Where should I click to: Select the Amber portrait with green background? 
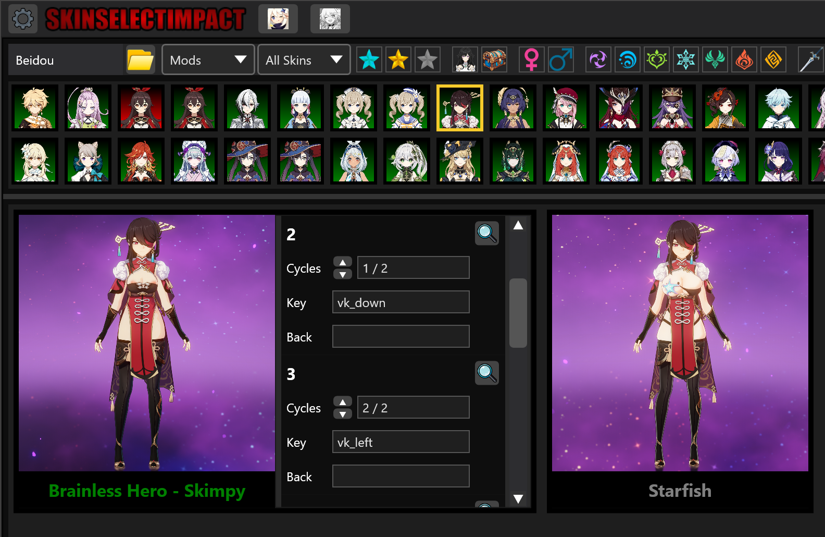point(194,107)
